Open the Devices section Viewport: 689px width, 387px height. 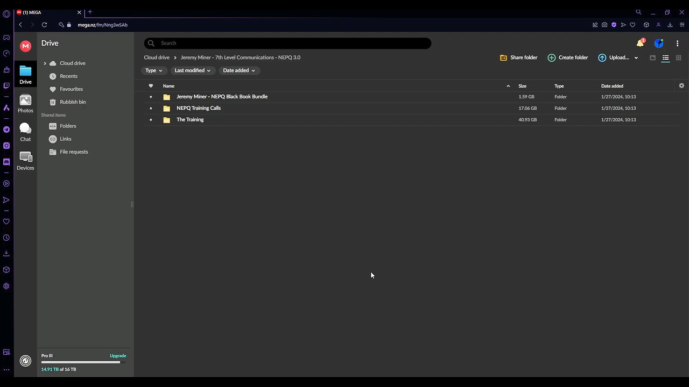click(x=25, y=161)
